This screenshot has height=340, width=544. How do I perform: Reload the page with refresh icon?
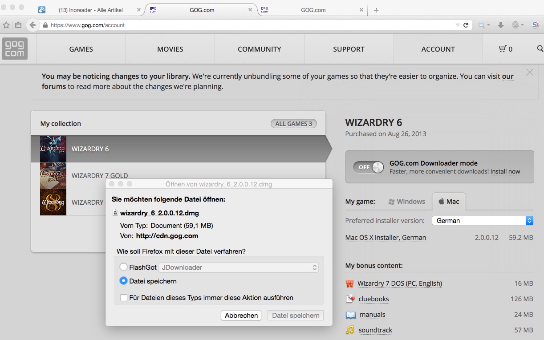(x=466, y=25)
